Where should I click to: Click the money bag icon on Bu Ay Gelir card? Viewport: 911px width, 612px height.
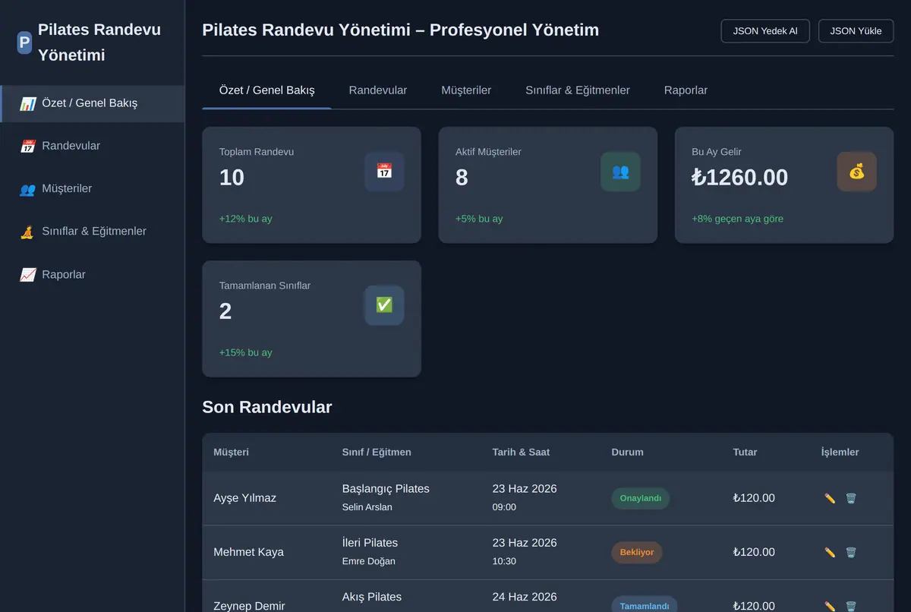856,172
